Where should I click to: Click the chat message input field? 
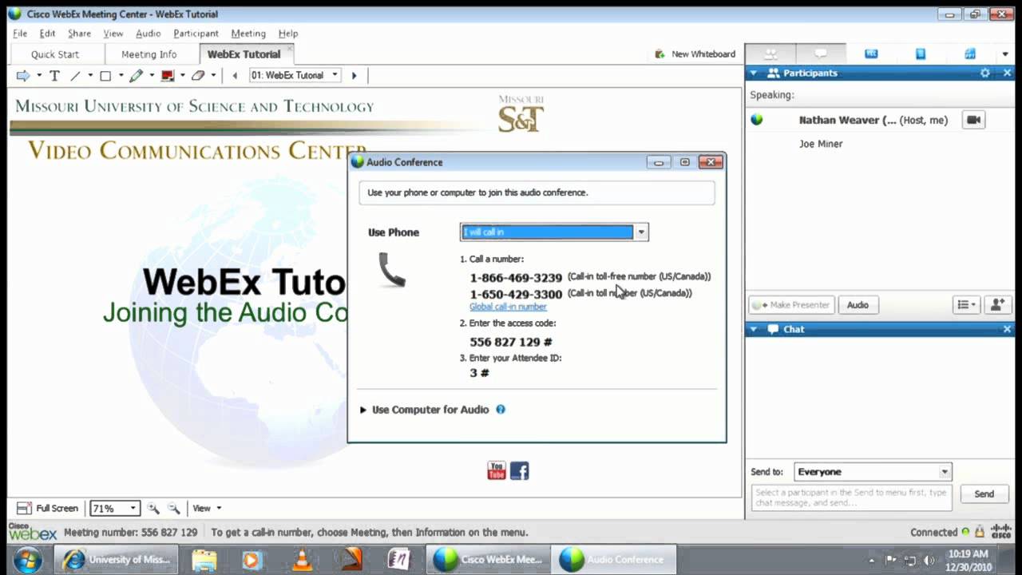(x=853, y=498)
